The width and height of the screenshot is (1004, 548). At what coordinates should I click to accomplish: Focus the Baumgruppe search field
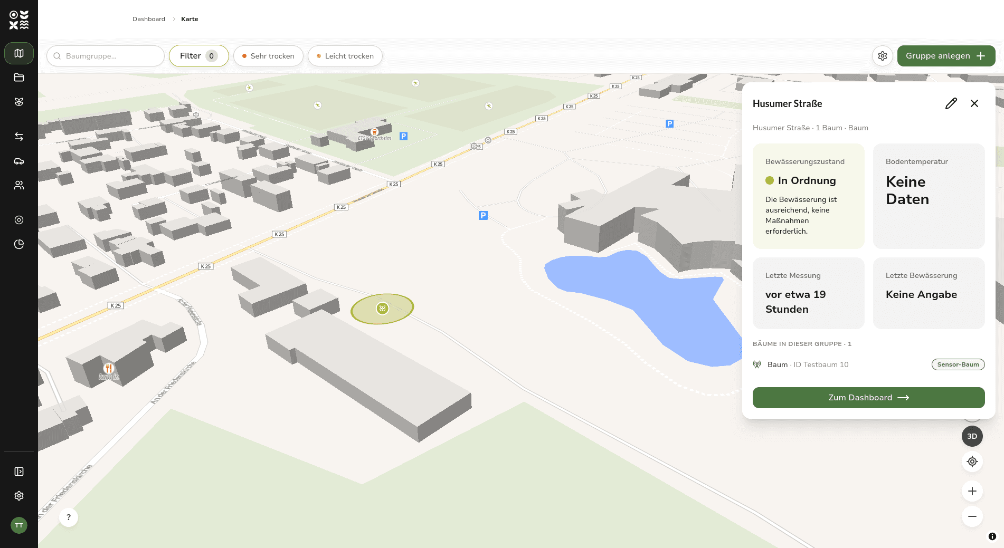coord(106,56)
